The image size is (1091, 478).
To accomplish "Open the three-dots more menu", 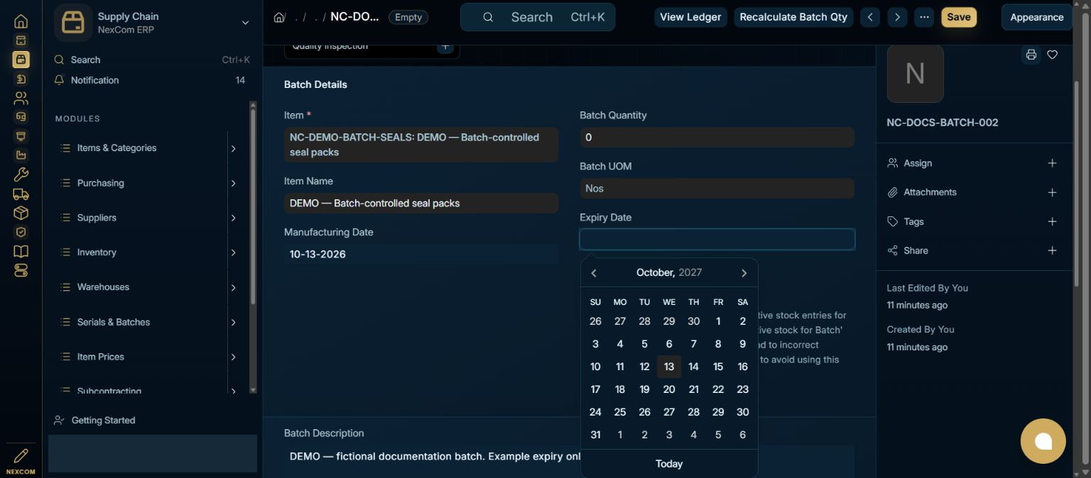I will click(924, 17).
